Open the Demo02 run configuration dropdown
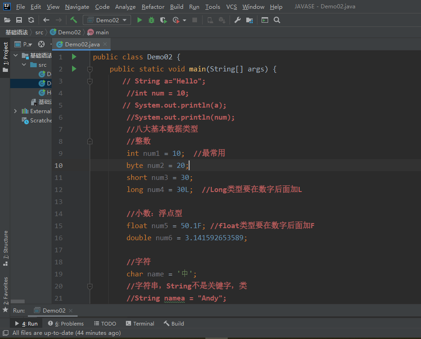This screenshot has width=421, height=339. point(107,20)
